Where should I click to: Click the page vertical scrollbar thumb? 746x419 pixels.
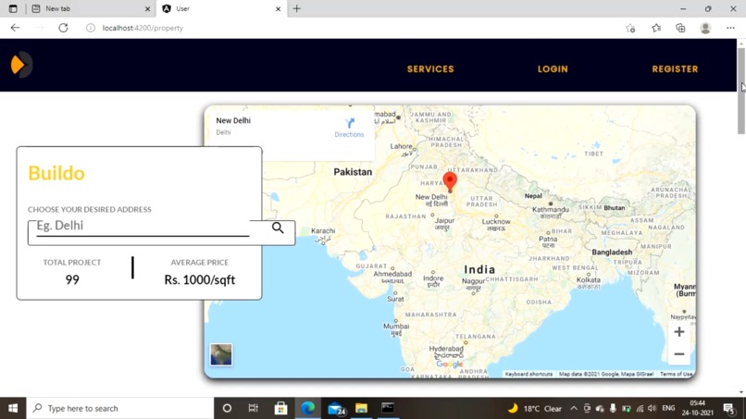click(741, 91)
